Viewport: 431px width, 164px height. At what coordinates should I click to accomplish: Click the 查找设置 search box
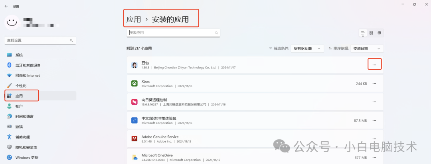pos(40,40)
